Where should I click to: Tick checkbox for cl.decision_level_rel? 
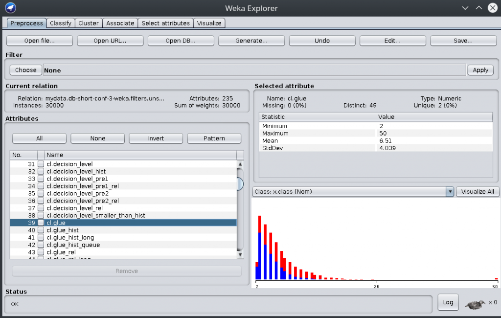pos(41,208)
